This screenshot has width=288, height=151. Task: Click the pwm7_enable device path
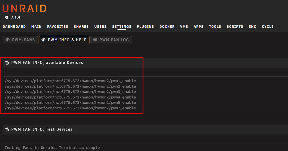(70, 108)
